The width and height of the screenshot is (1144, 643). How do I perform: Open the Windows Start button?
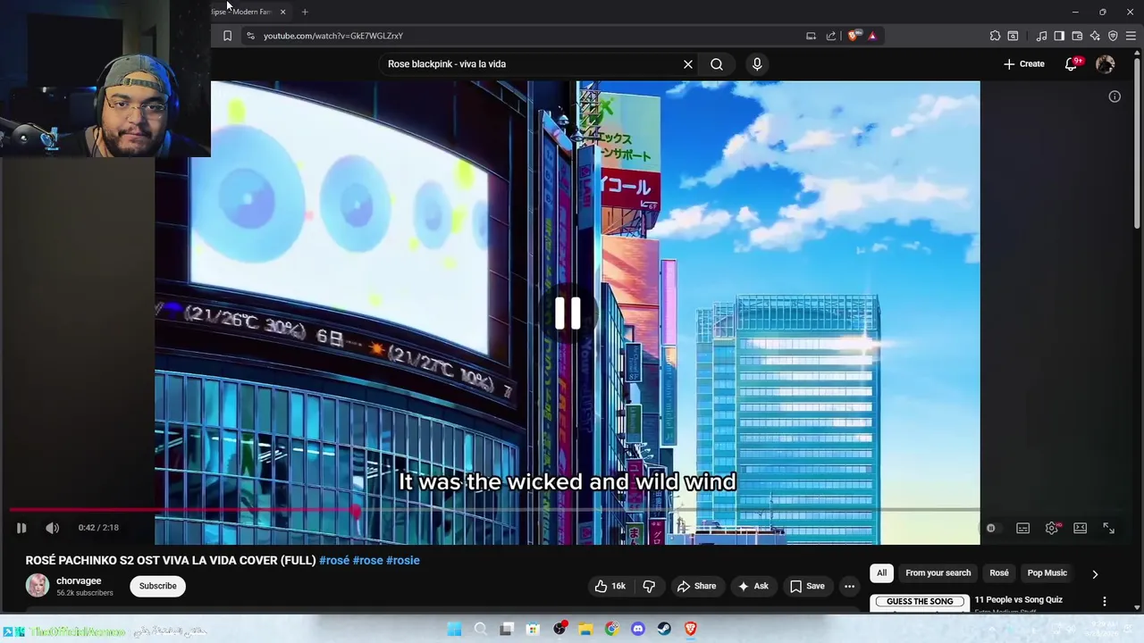(x=454, y=629)
